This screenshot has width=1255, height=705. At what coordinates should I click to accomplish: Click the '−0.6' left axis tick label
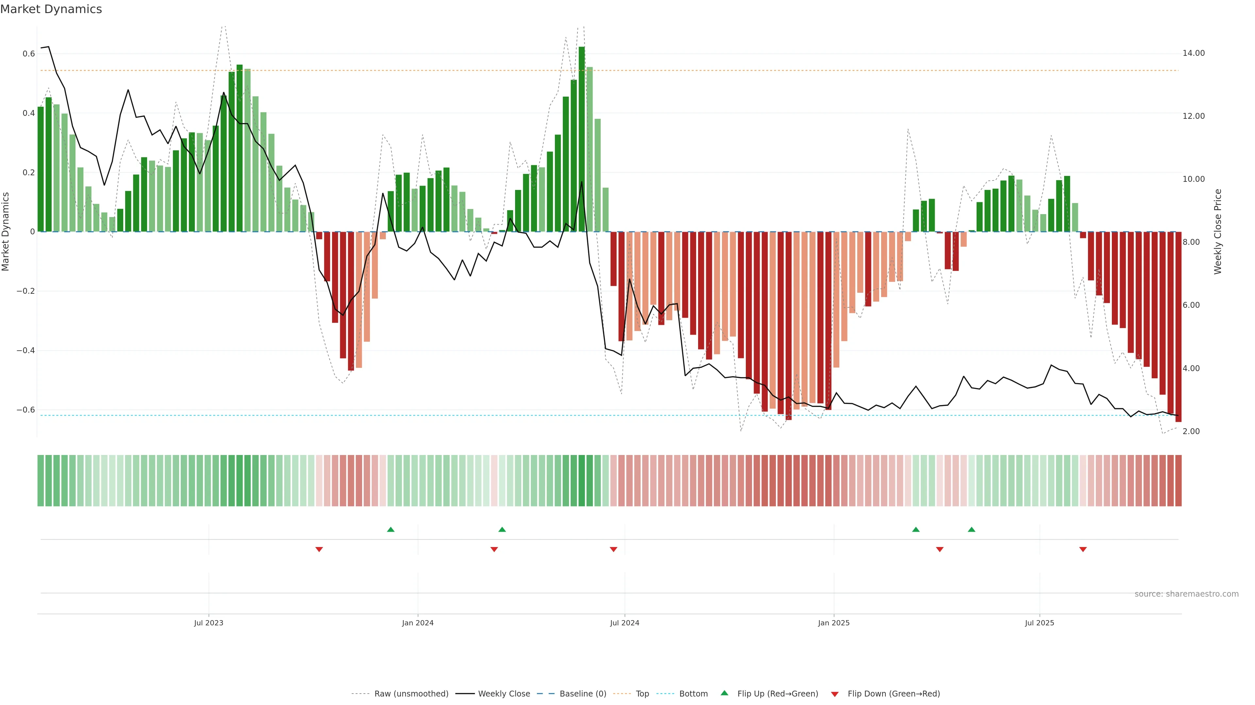[26, 410]
